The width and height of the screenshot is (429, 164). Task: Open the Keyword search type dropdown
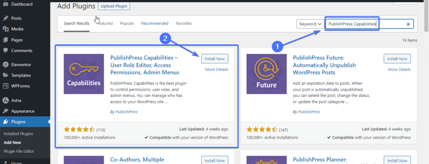tap(310, 24)
